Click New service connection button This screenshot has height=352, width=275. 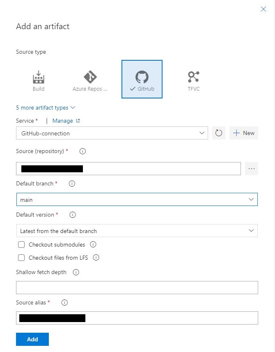click(x=244, y=133)
